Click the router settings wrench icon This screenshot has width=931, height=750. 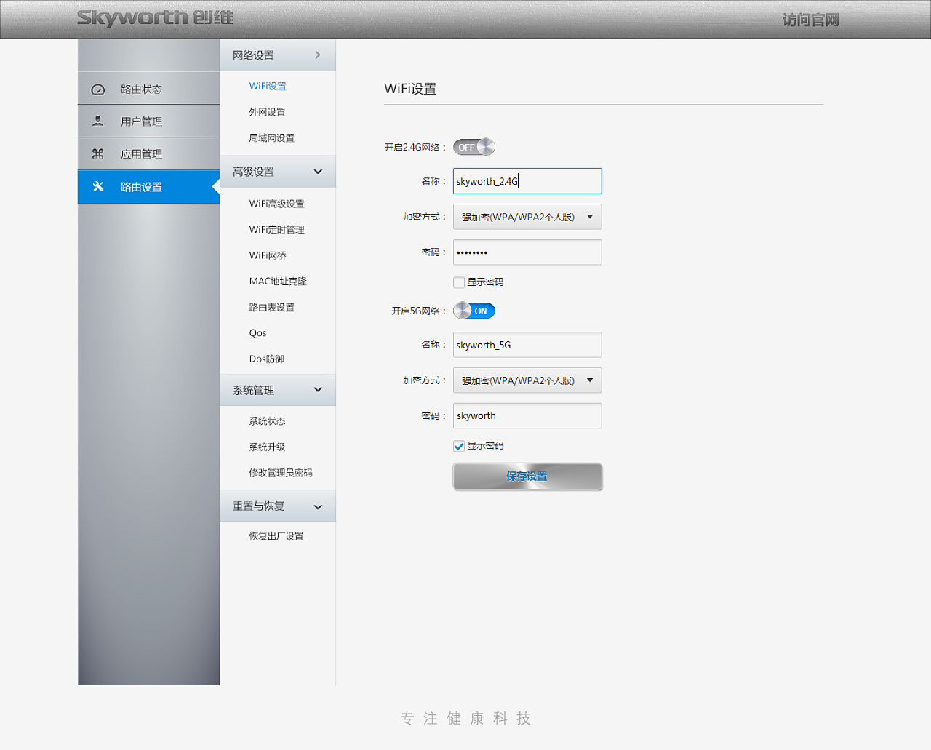98,186
